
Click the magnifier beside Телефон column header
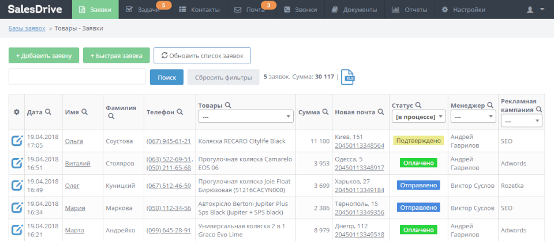tap(179, 112)
